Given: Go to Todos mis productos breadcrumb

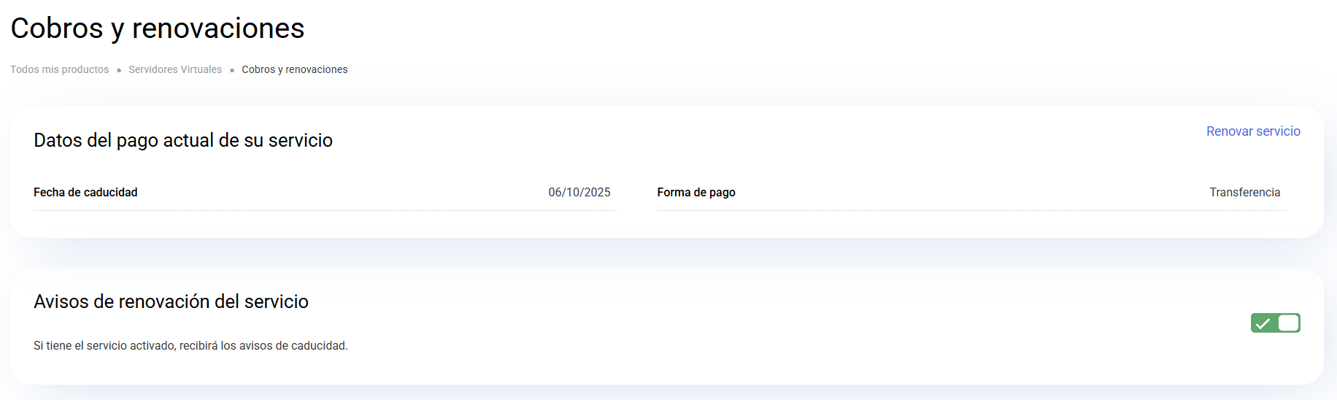Looking at the screenshot, I should (59, 69).
